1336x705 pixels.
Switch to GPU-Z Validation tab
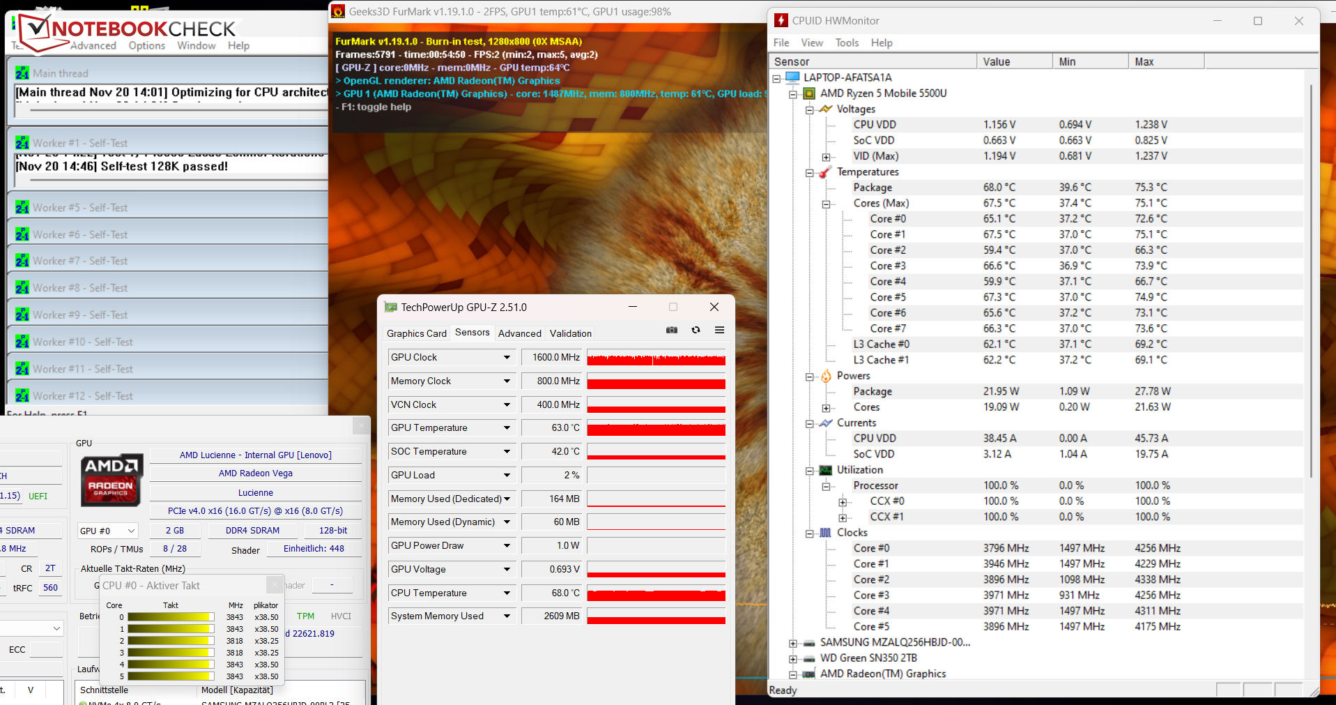click(x=570, y=333)
